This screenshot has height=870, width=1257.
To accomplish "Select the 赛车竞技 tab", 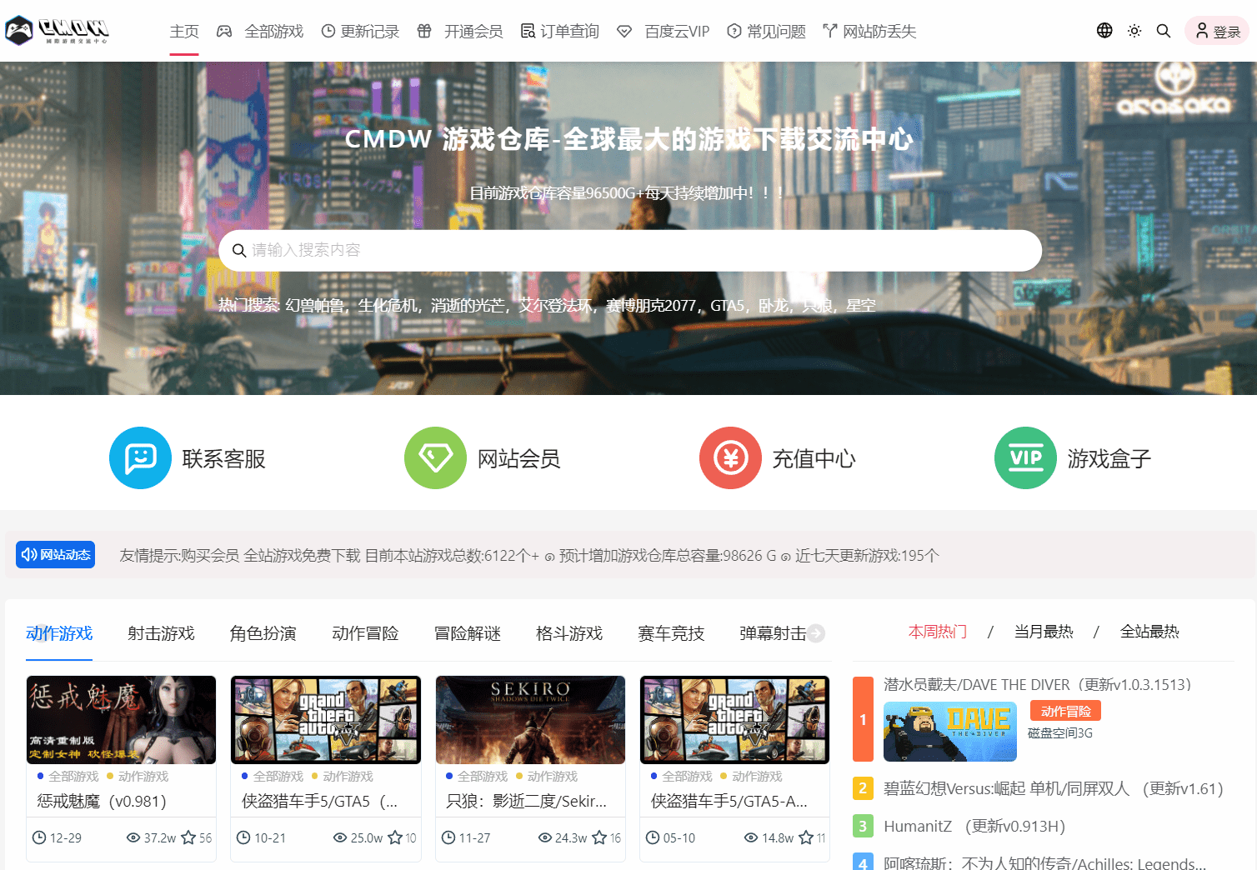I will (x=671, y=633).
